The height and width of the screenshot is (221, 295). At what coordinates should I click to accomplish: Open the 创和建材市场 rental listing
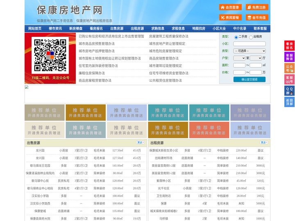[x=163, y=158]
